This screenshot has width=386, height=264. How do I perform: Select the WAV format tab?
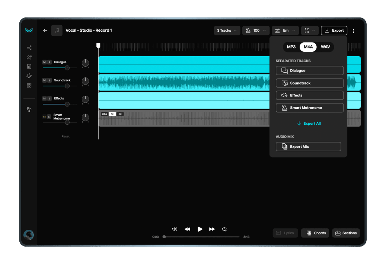(x=325, y=47)
